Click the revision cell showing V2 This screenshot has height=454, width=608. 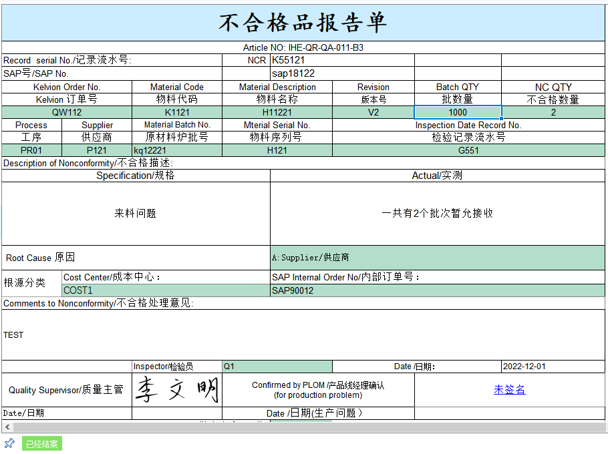373,112
